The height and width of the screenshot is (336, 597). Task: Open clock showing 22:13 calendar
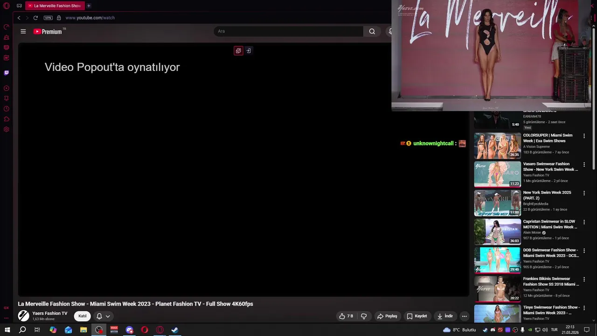[x=570, y=330]
